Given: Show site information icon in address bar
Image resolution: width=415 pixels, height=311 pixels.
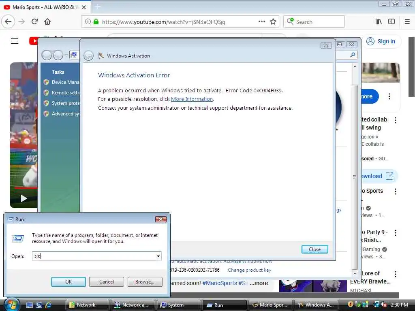Looking at the screenshot, I should (x=88, y=22).
